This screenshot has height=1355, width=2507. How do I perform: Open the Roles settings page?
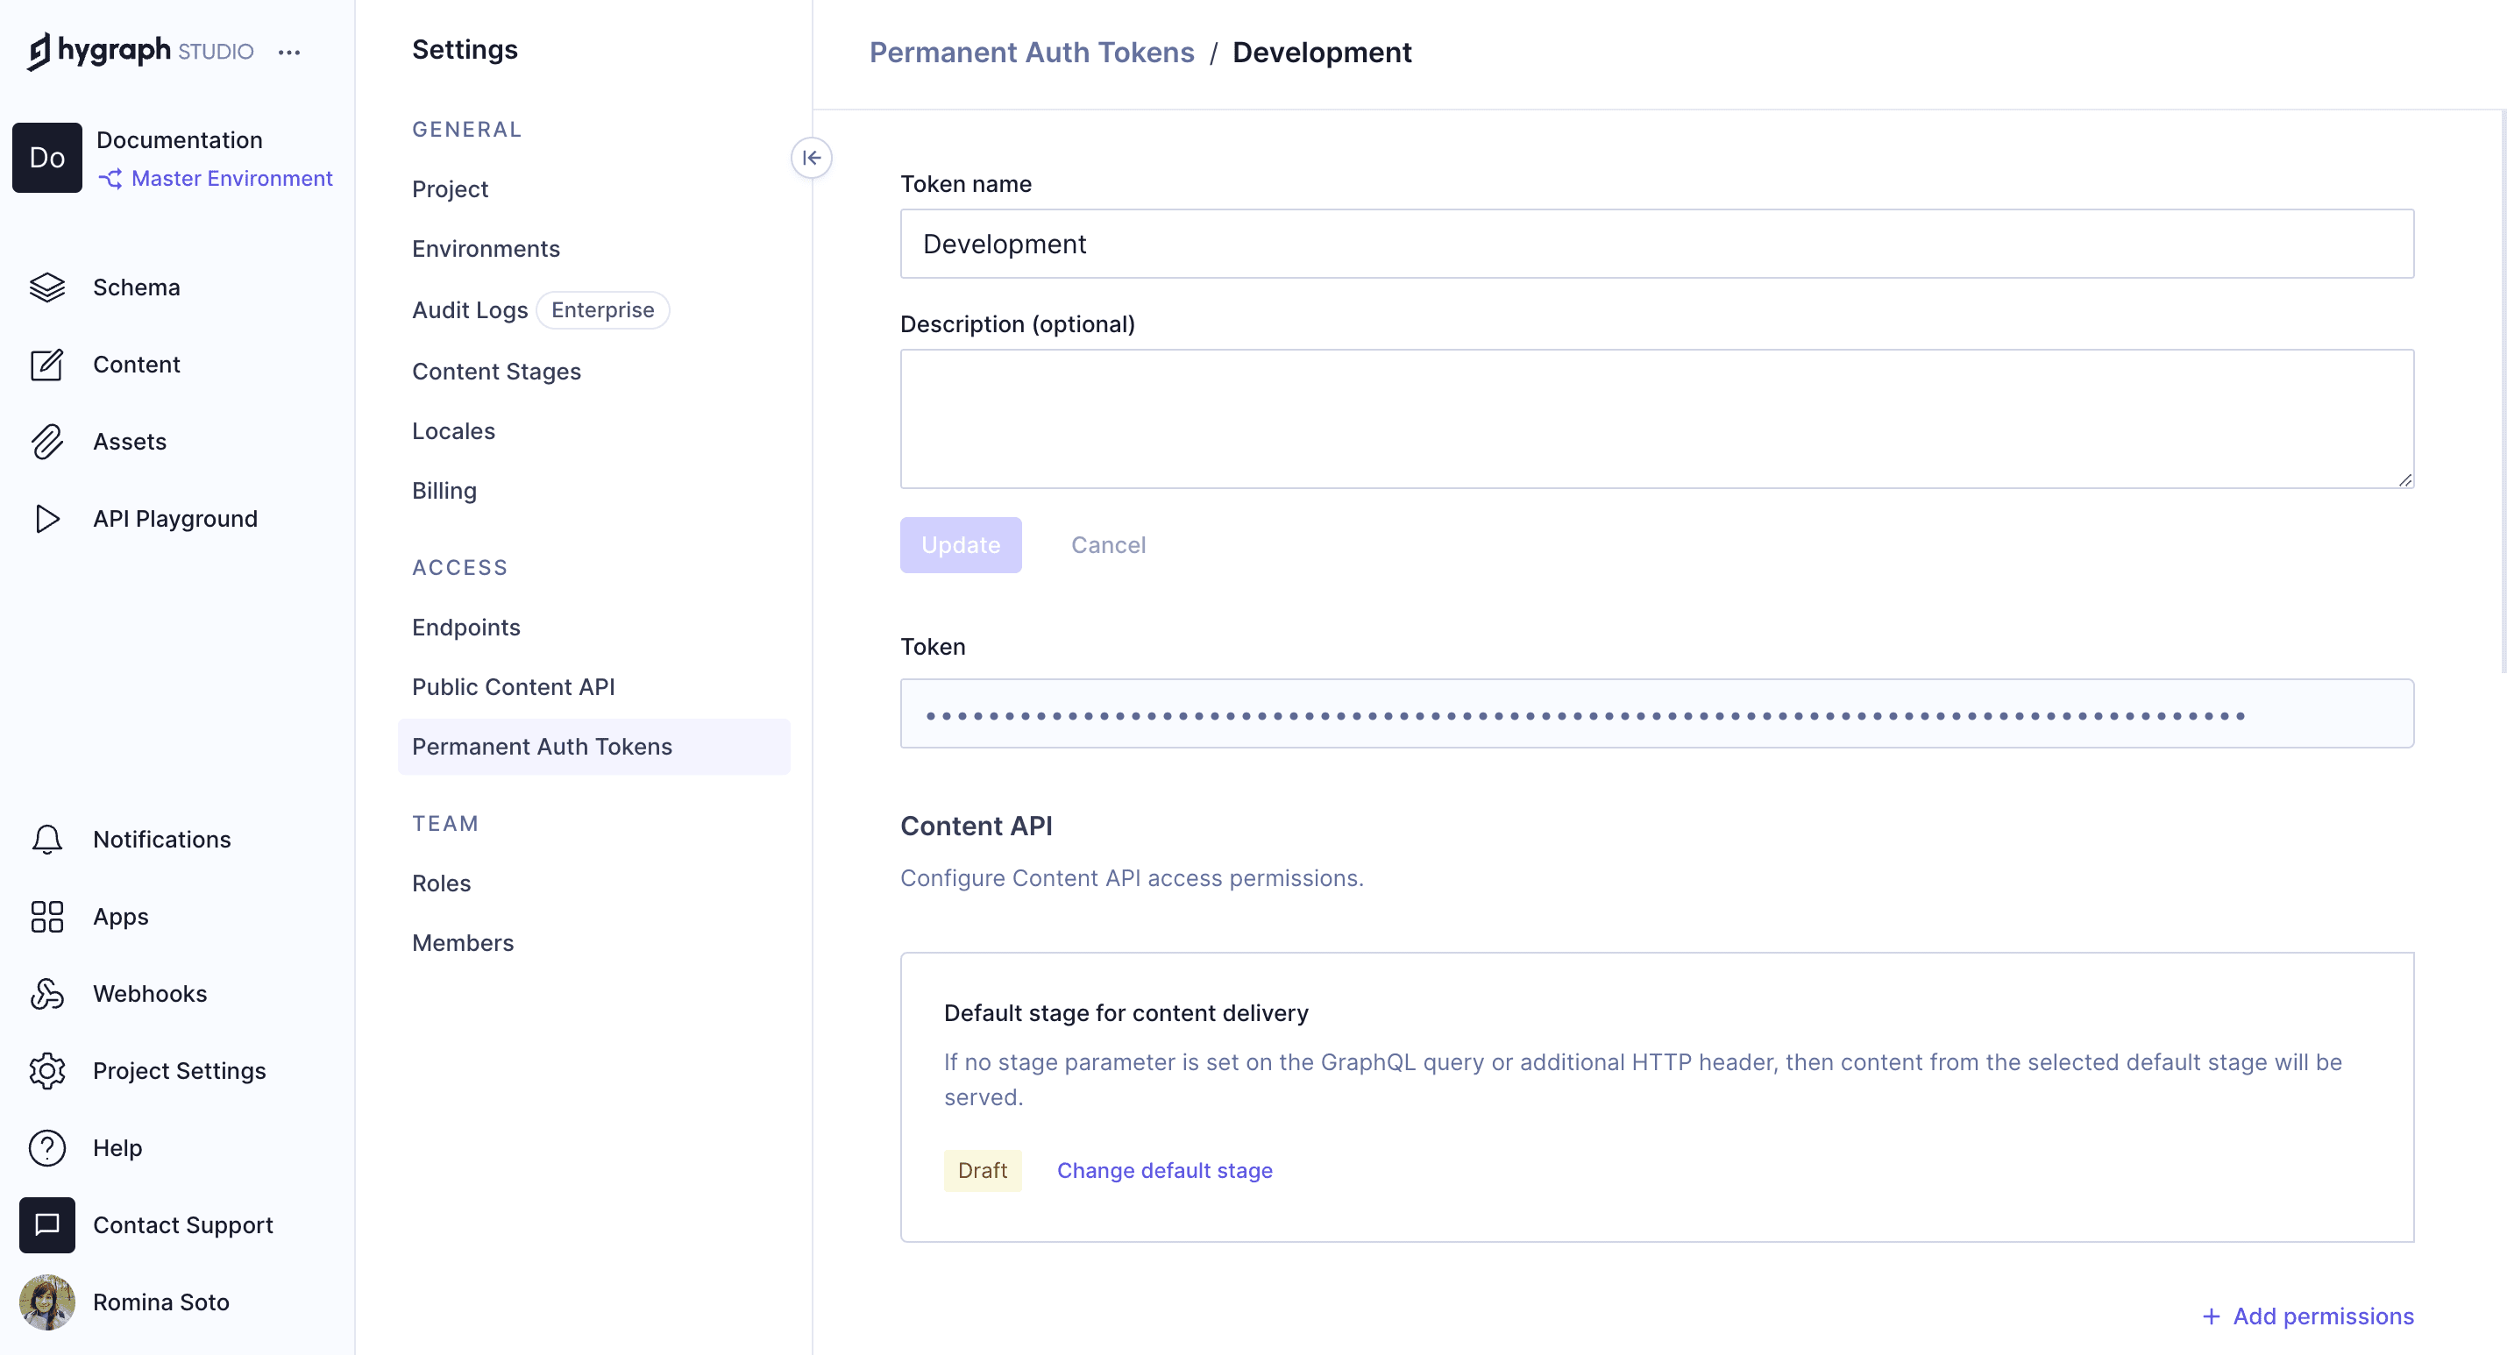tap(441, 883)
